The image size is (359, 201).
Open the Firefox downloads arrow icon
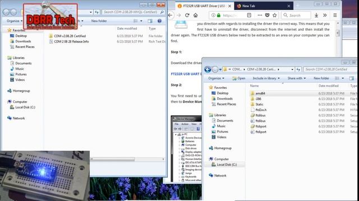[x=316, y=15]
